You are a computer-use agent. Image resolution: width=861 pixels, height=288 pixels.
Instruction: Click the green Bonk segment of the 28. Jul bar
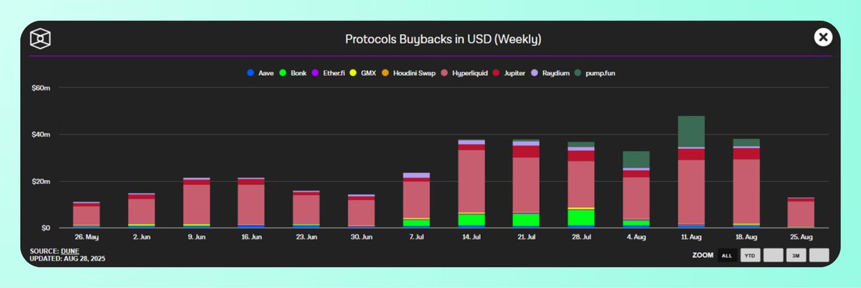tap(580, 217)
